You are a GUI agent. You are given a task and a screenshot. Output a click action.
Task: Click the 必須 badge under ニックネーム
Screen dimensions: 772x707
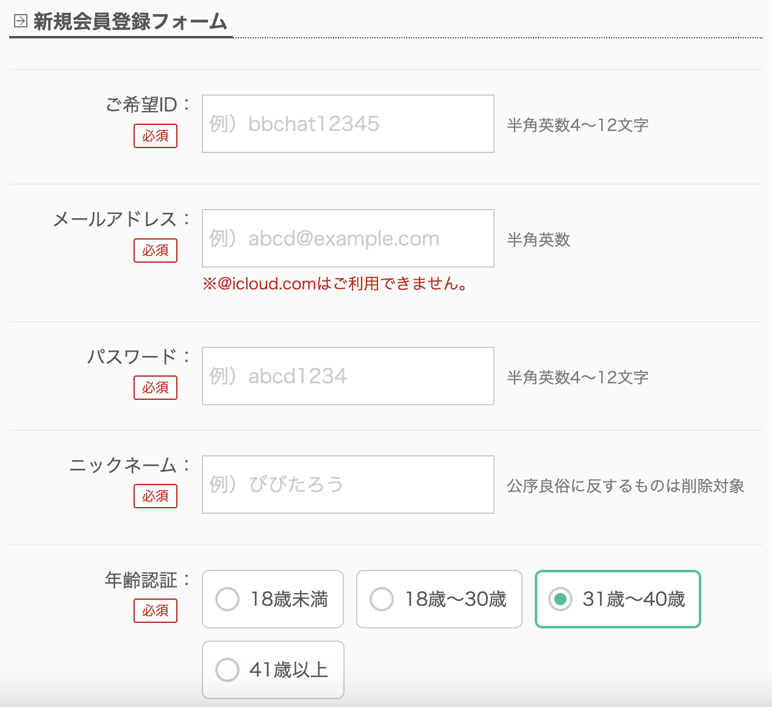pos(155,496)
